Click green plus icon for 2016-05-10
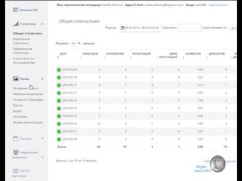This screenshot has height=181, width=242. tap(59, 77)
